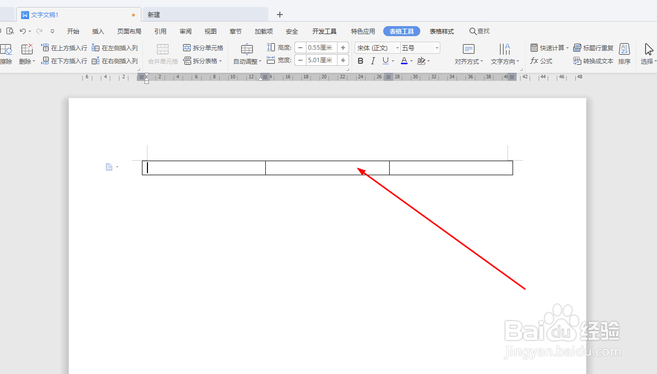Click the 查找 search button
This screenshot has width=657, height=374.
pos(479,31)
